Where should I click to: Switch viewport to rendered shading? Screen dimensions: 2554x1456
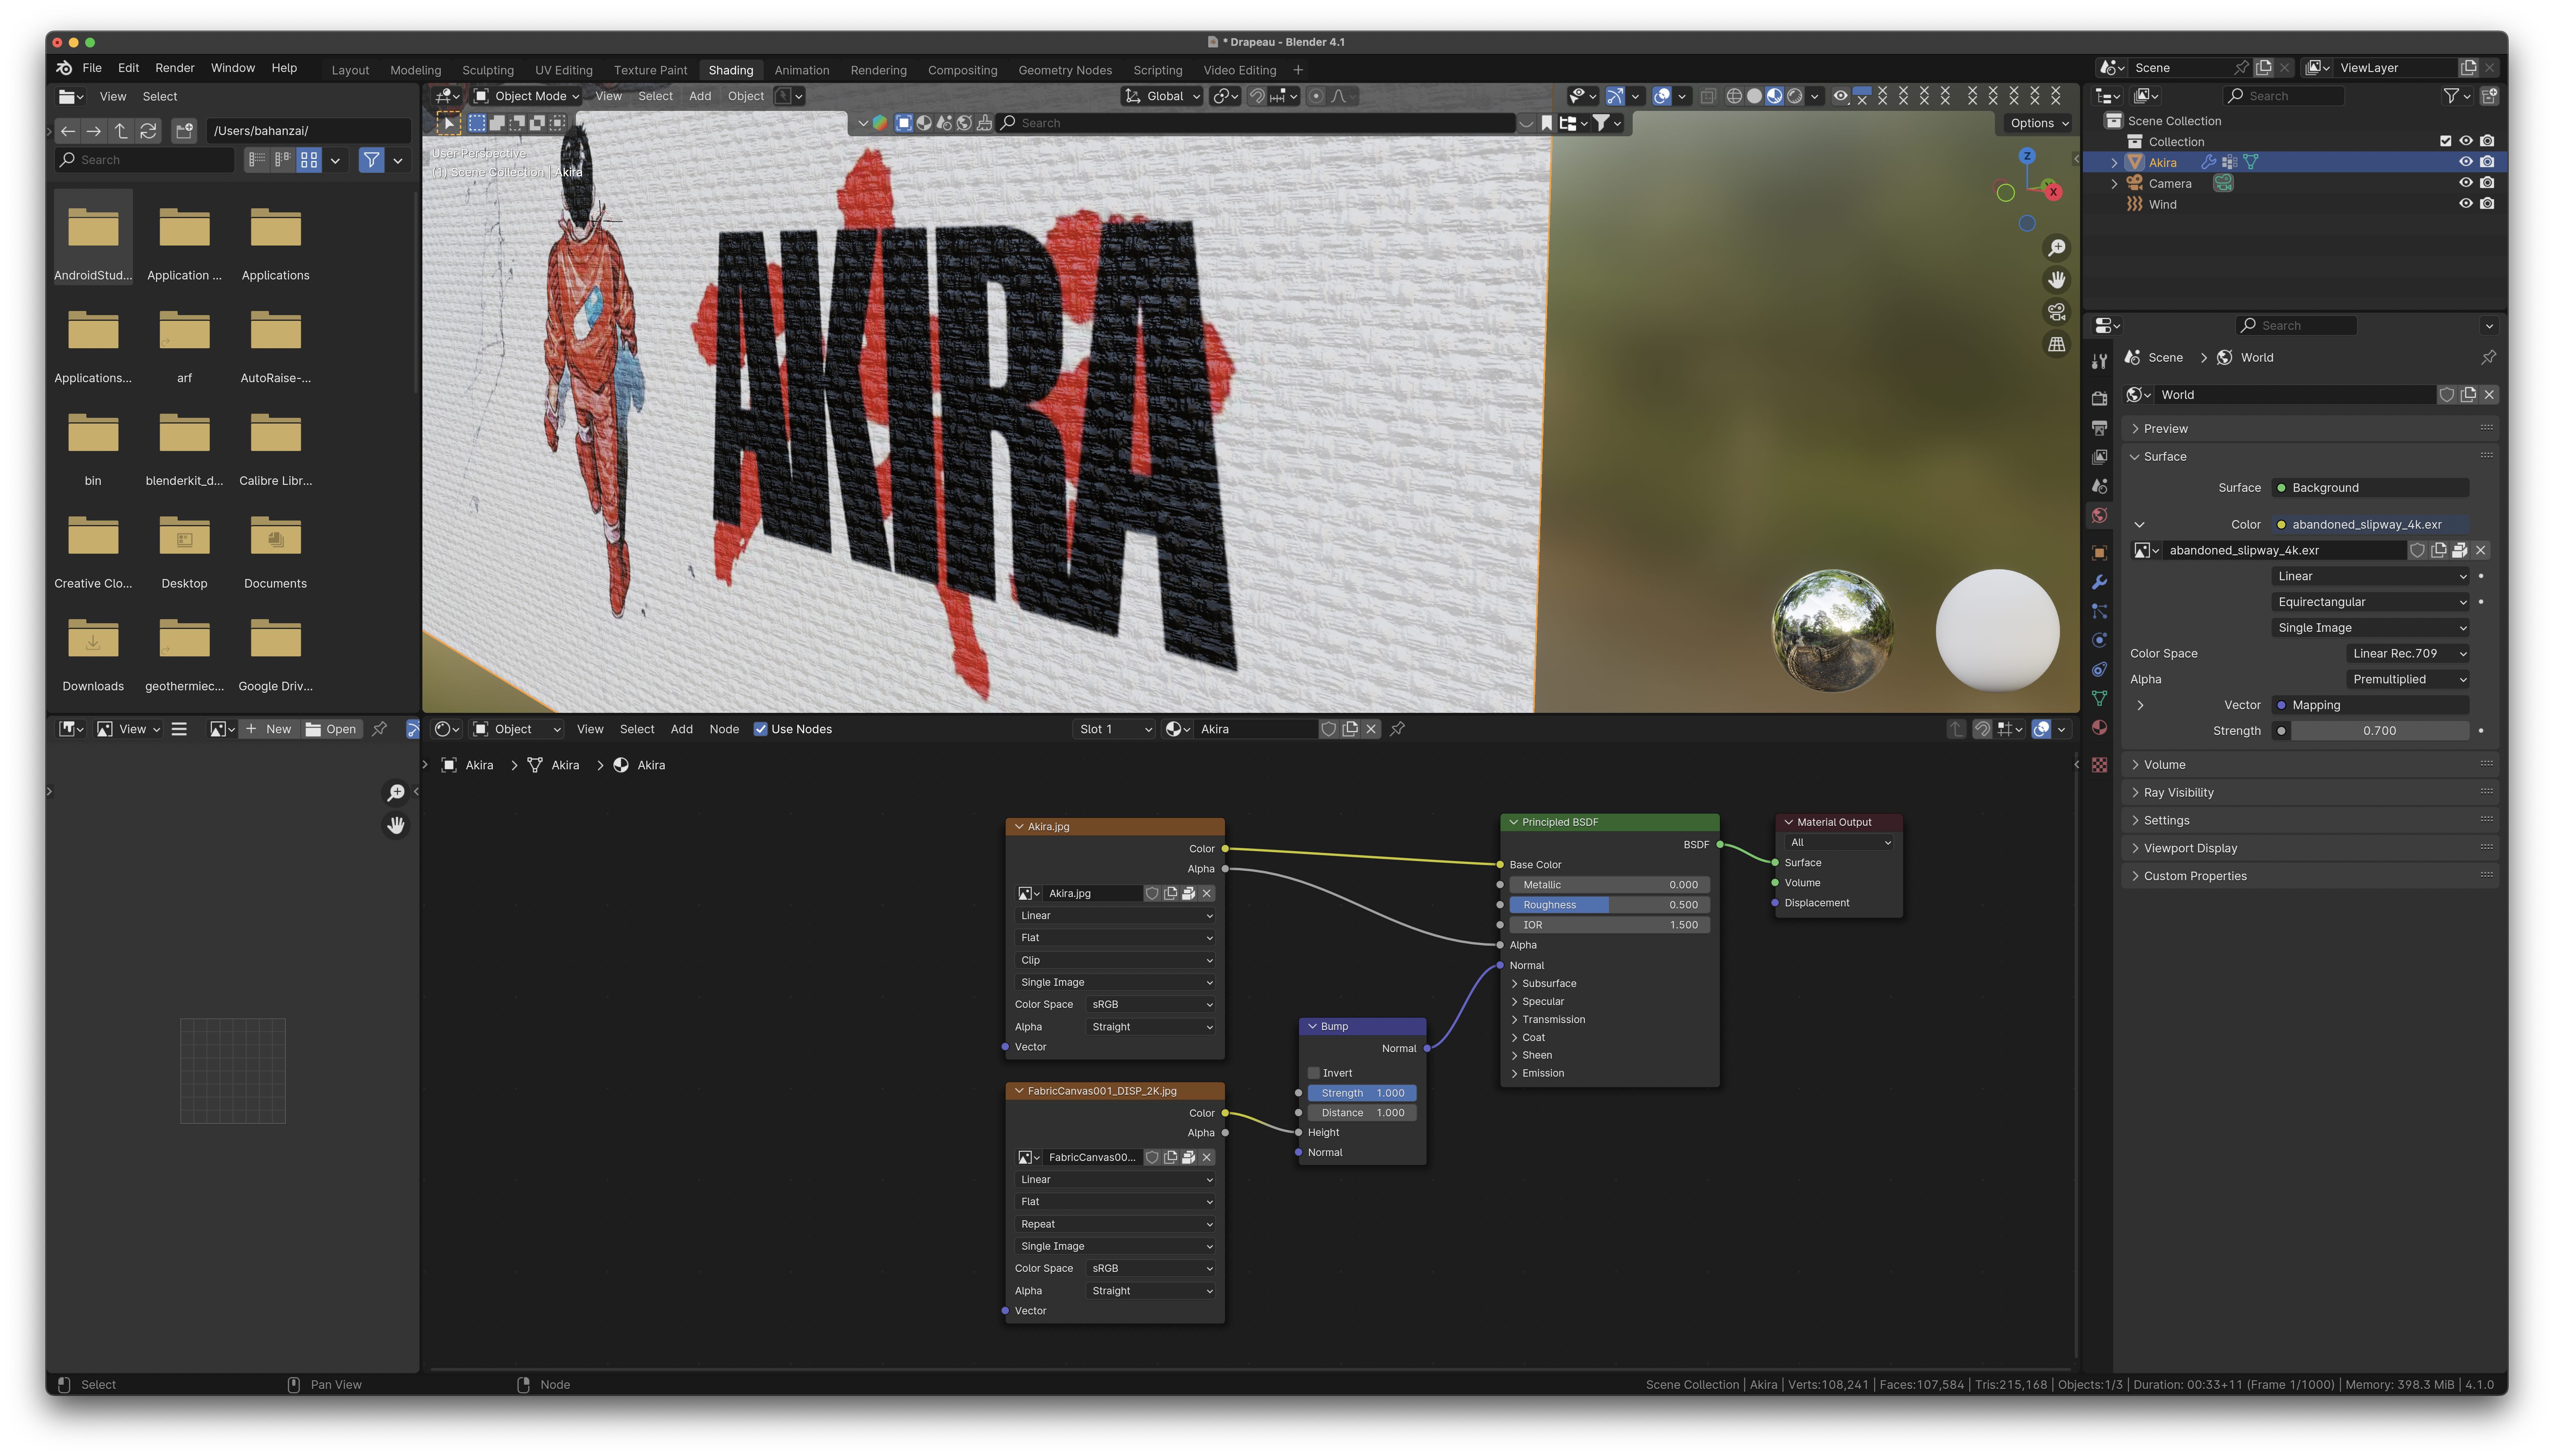tap(1795, 96)
